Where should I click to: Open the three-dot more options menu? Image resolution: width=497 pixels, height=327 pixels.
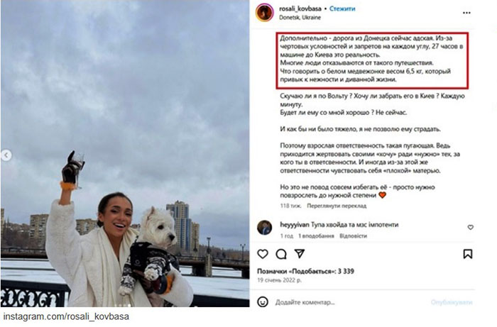tap(466, 13)
